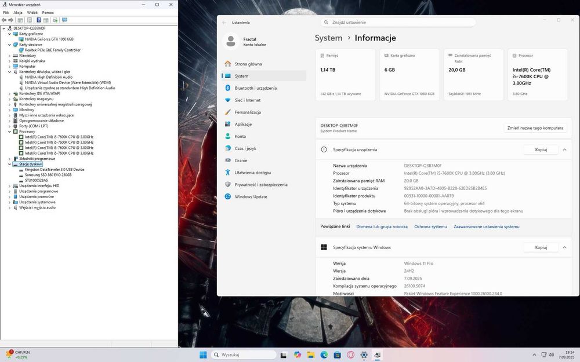The image size is (580, 362).
Task: Open the Windows Start button
Action: (203, 355)
